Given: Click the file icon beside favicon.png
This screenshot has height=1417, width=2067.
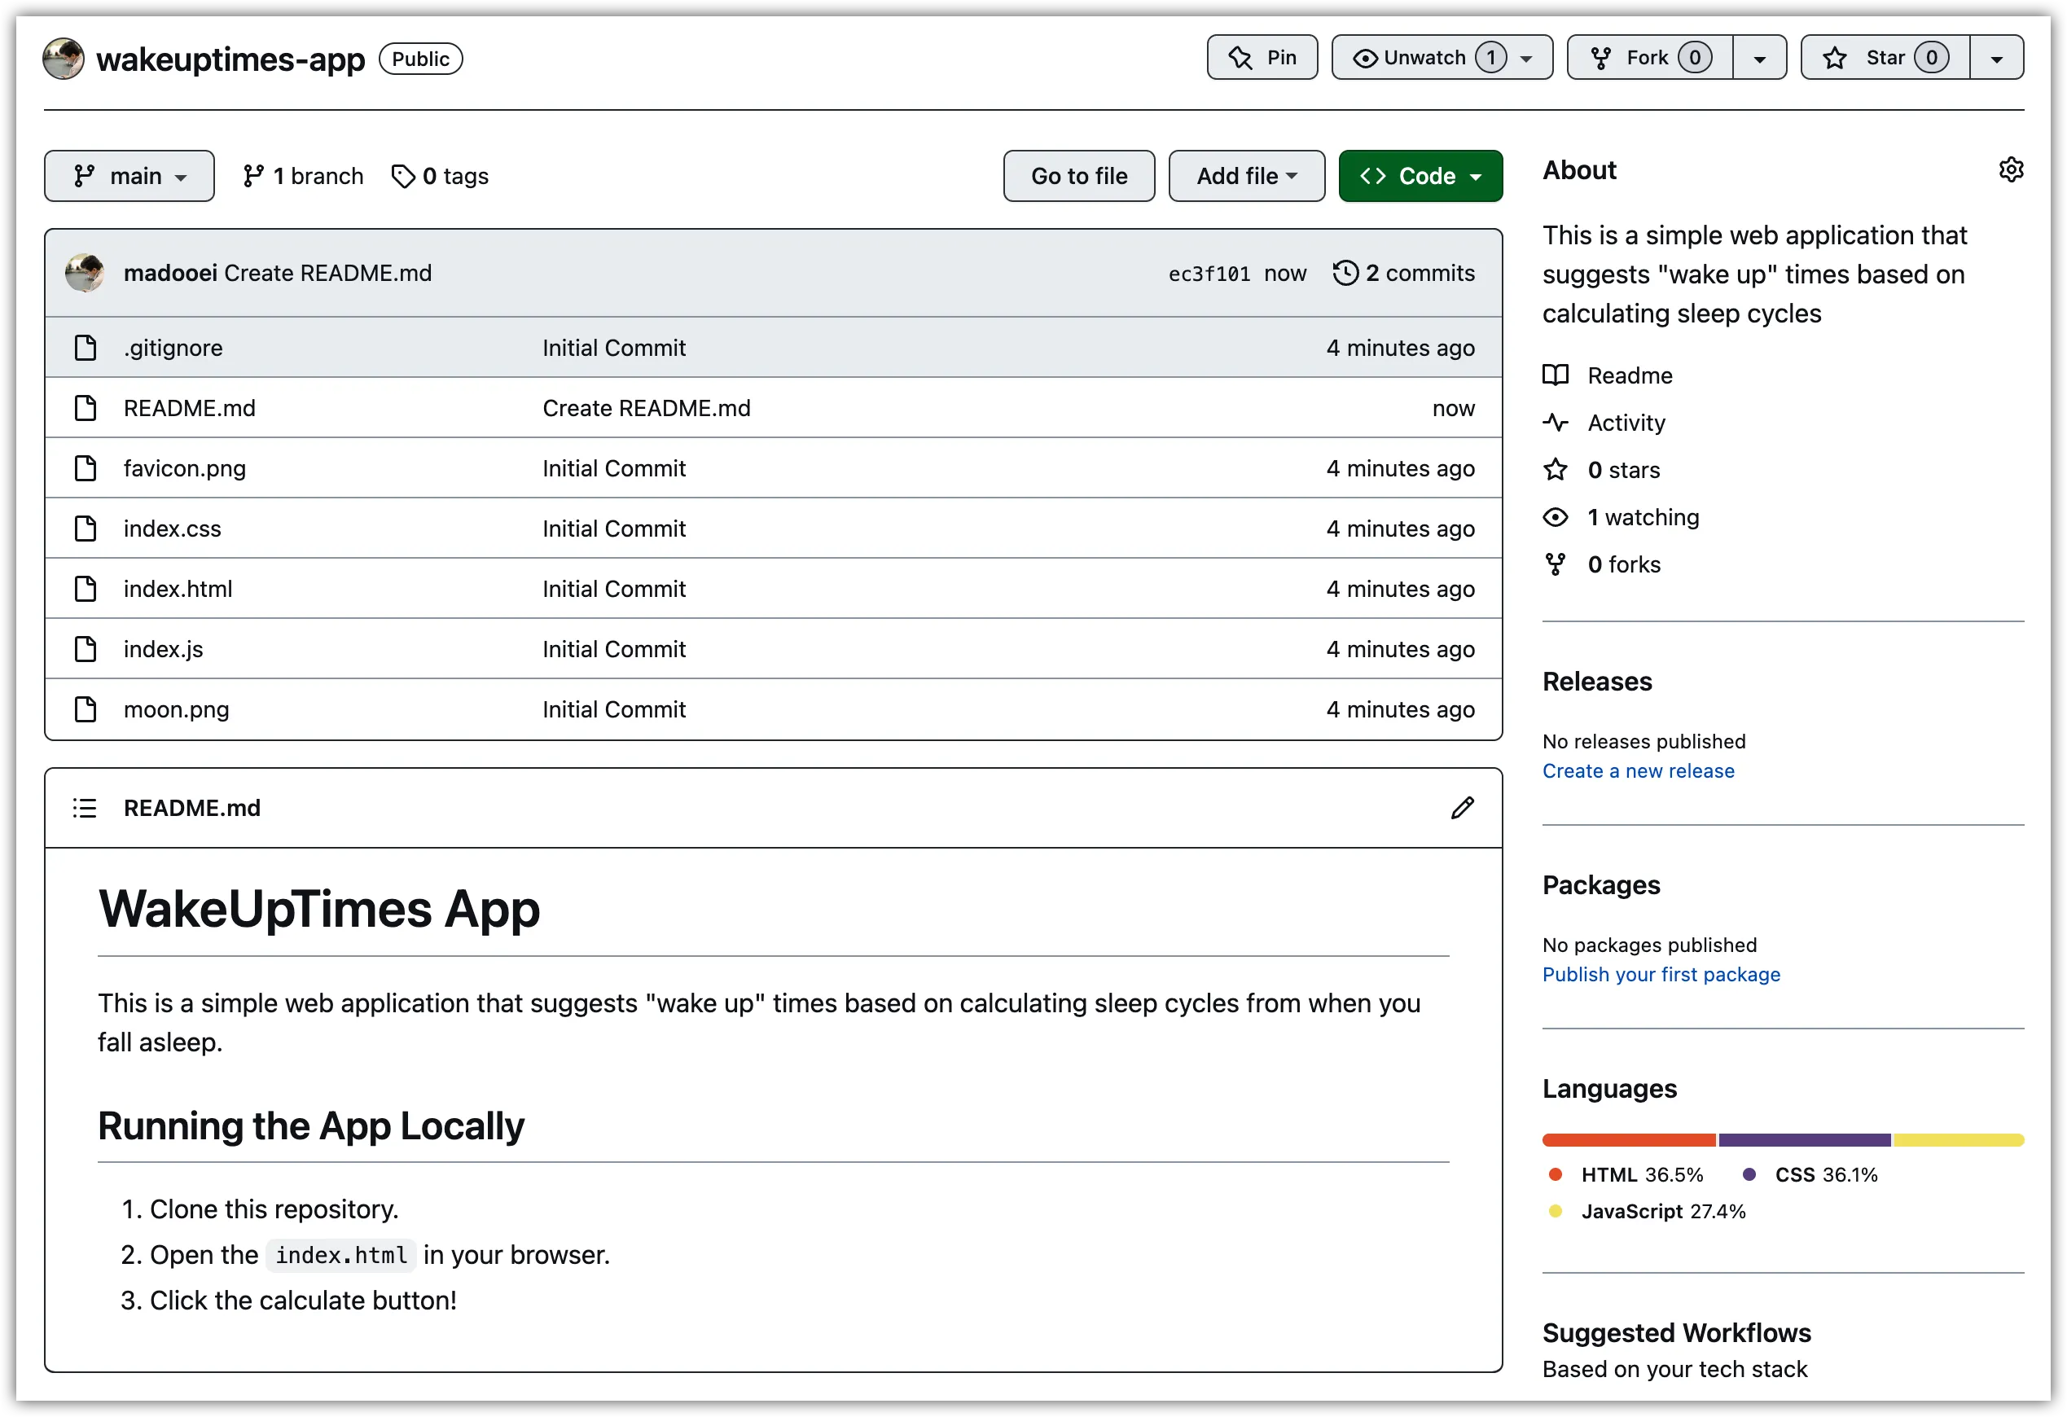Looking at the screenshot, I should [x=86, y=469].
